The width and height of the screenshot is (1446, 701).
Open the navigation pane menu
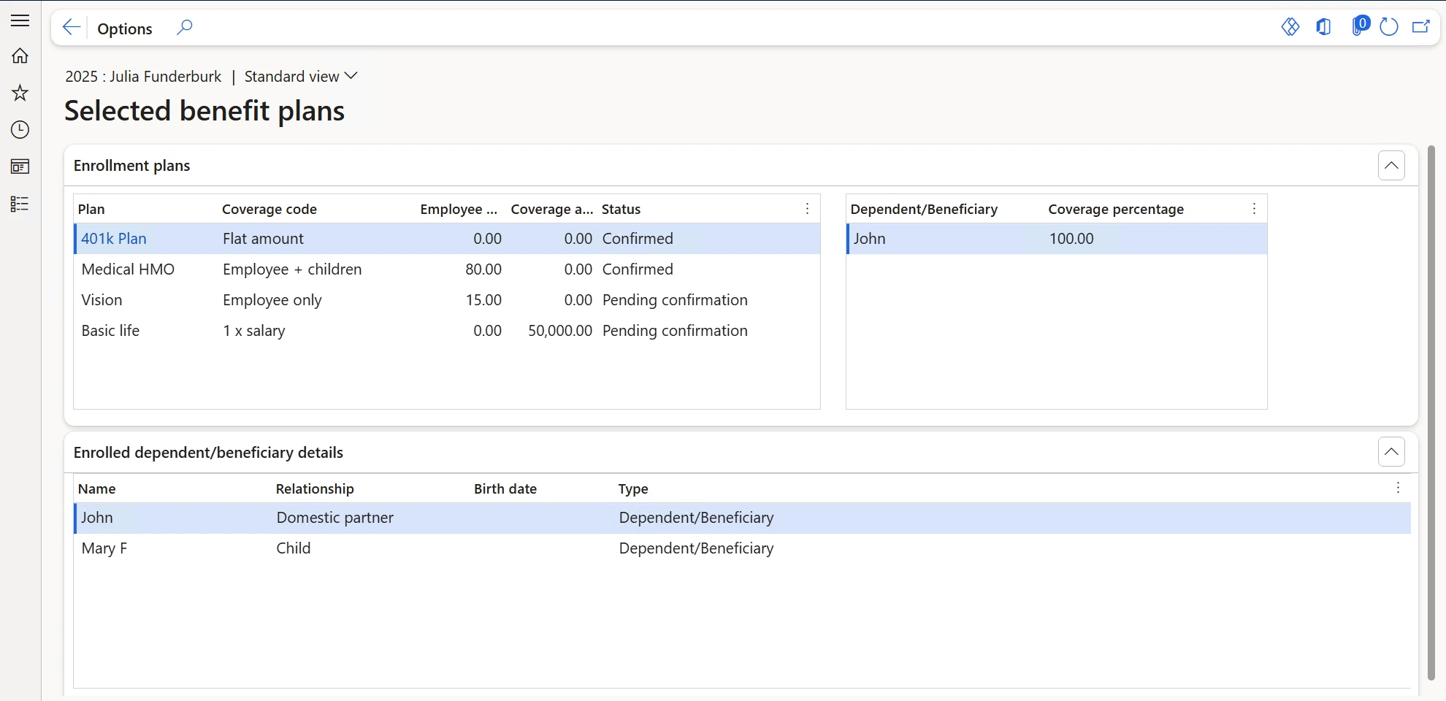click(x=20, y=20)
